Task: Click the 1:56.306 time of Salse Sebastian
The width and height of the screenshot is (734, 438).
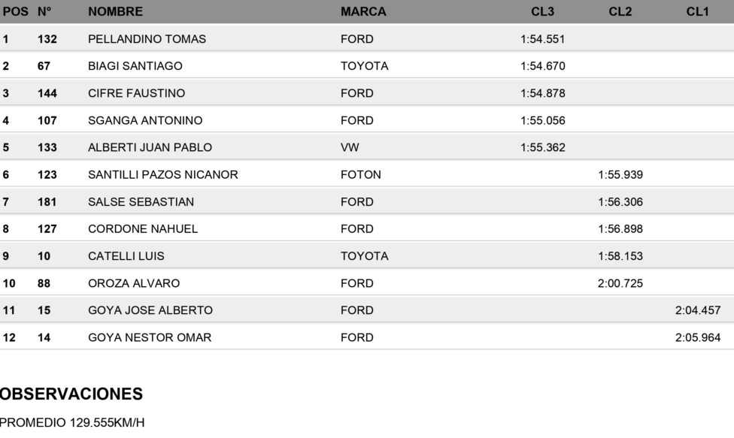Action: click(x=620, y=202)
